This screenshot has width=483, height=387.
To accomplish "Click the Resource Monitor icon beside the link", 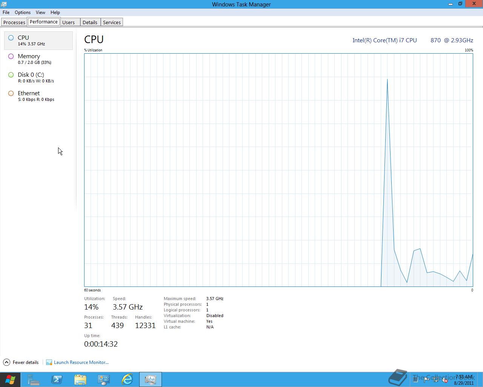I will 49,362.
